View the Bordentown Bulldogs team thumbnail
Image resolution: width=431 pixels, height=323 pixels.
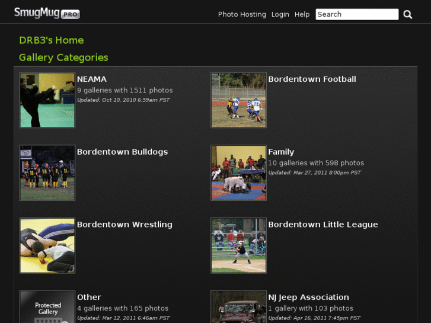tap(47, 172)
